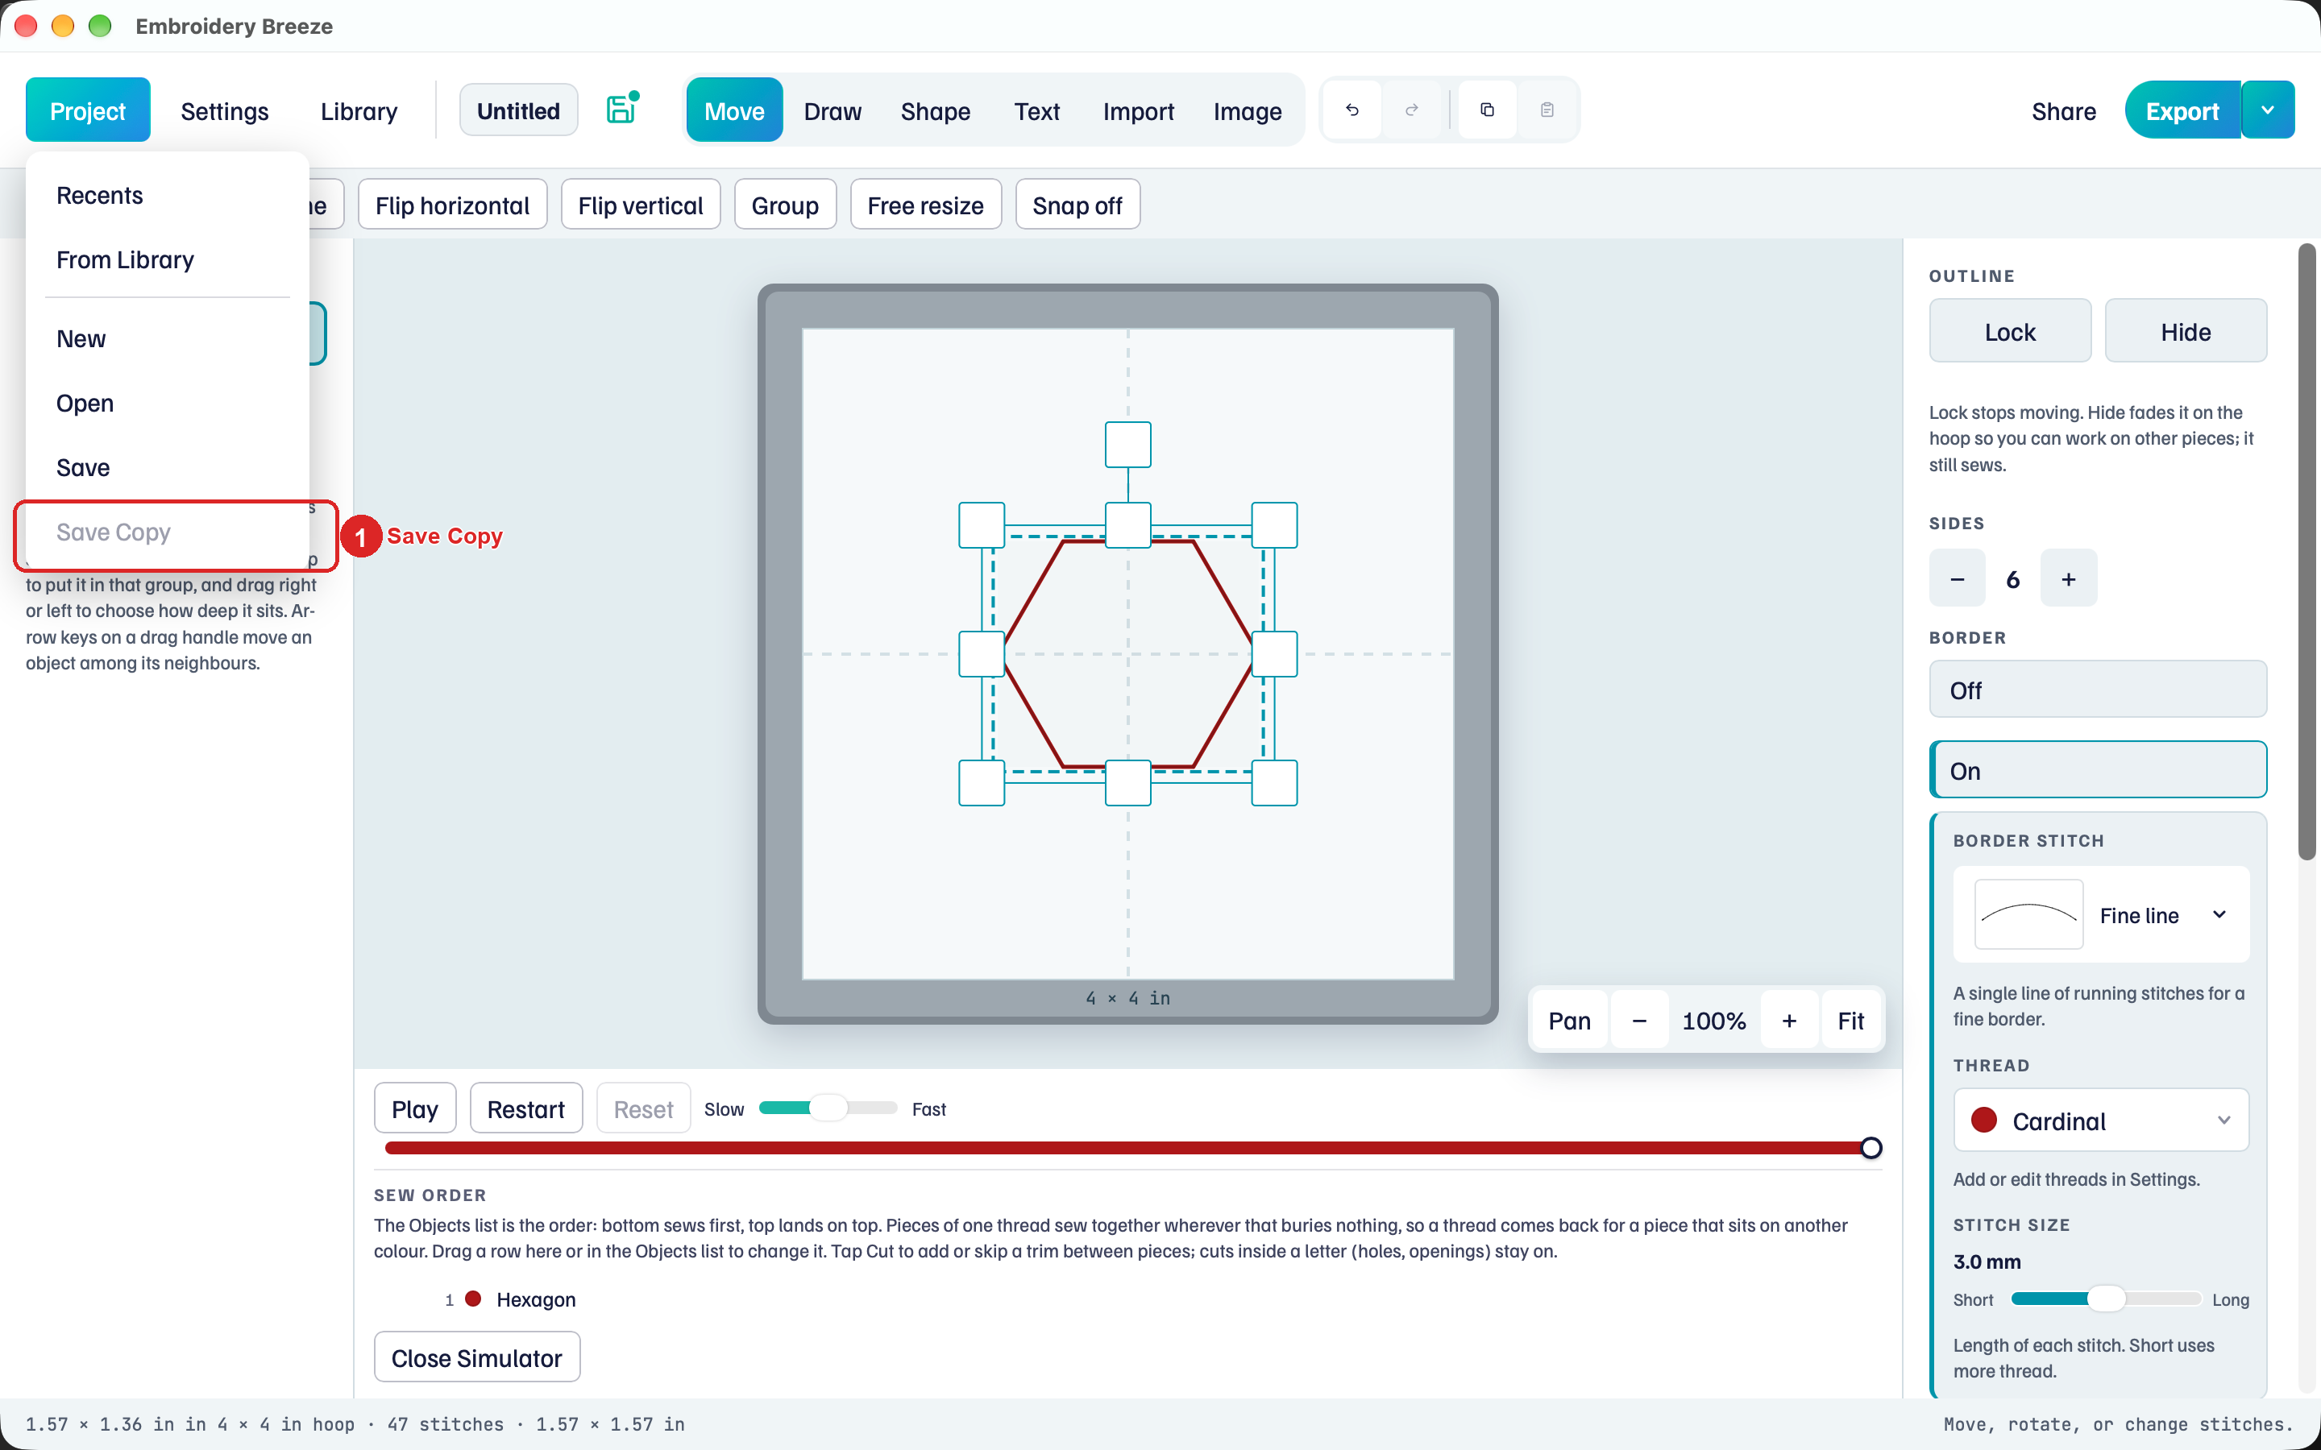Viewport: 2321px width, 1450px height.
Task: Select Open in the Project menu
Action: [168, 403]
